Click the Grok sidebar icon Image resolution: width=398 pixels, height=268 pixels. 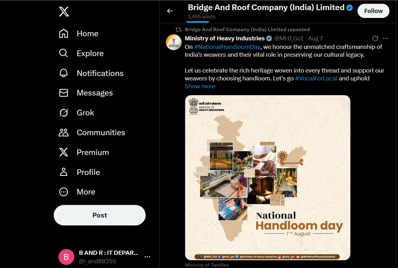[x=63, y=113]
